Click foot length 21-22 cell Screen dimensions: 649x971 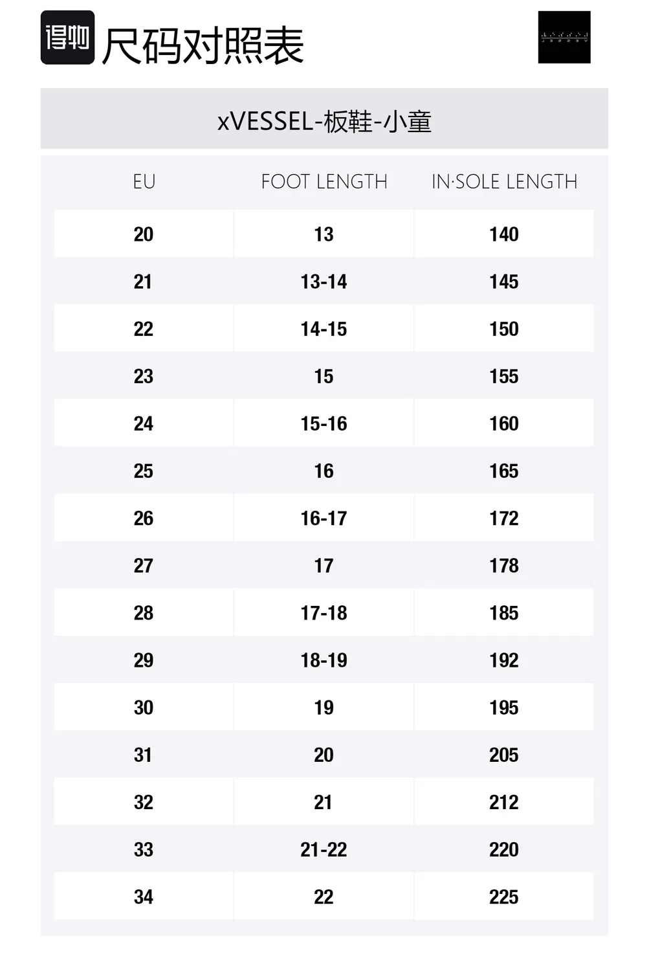324,849
